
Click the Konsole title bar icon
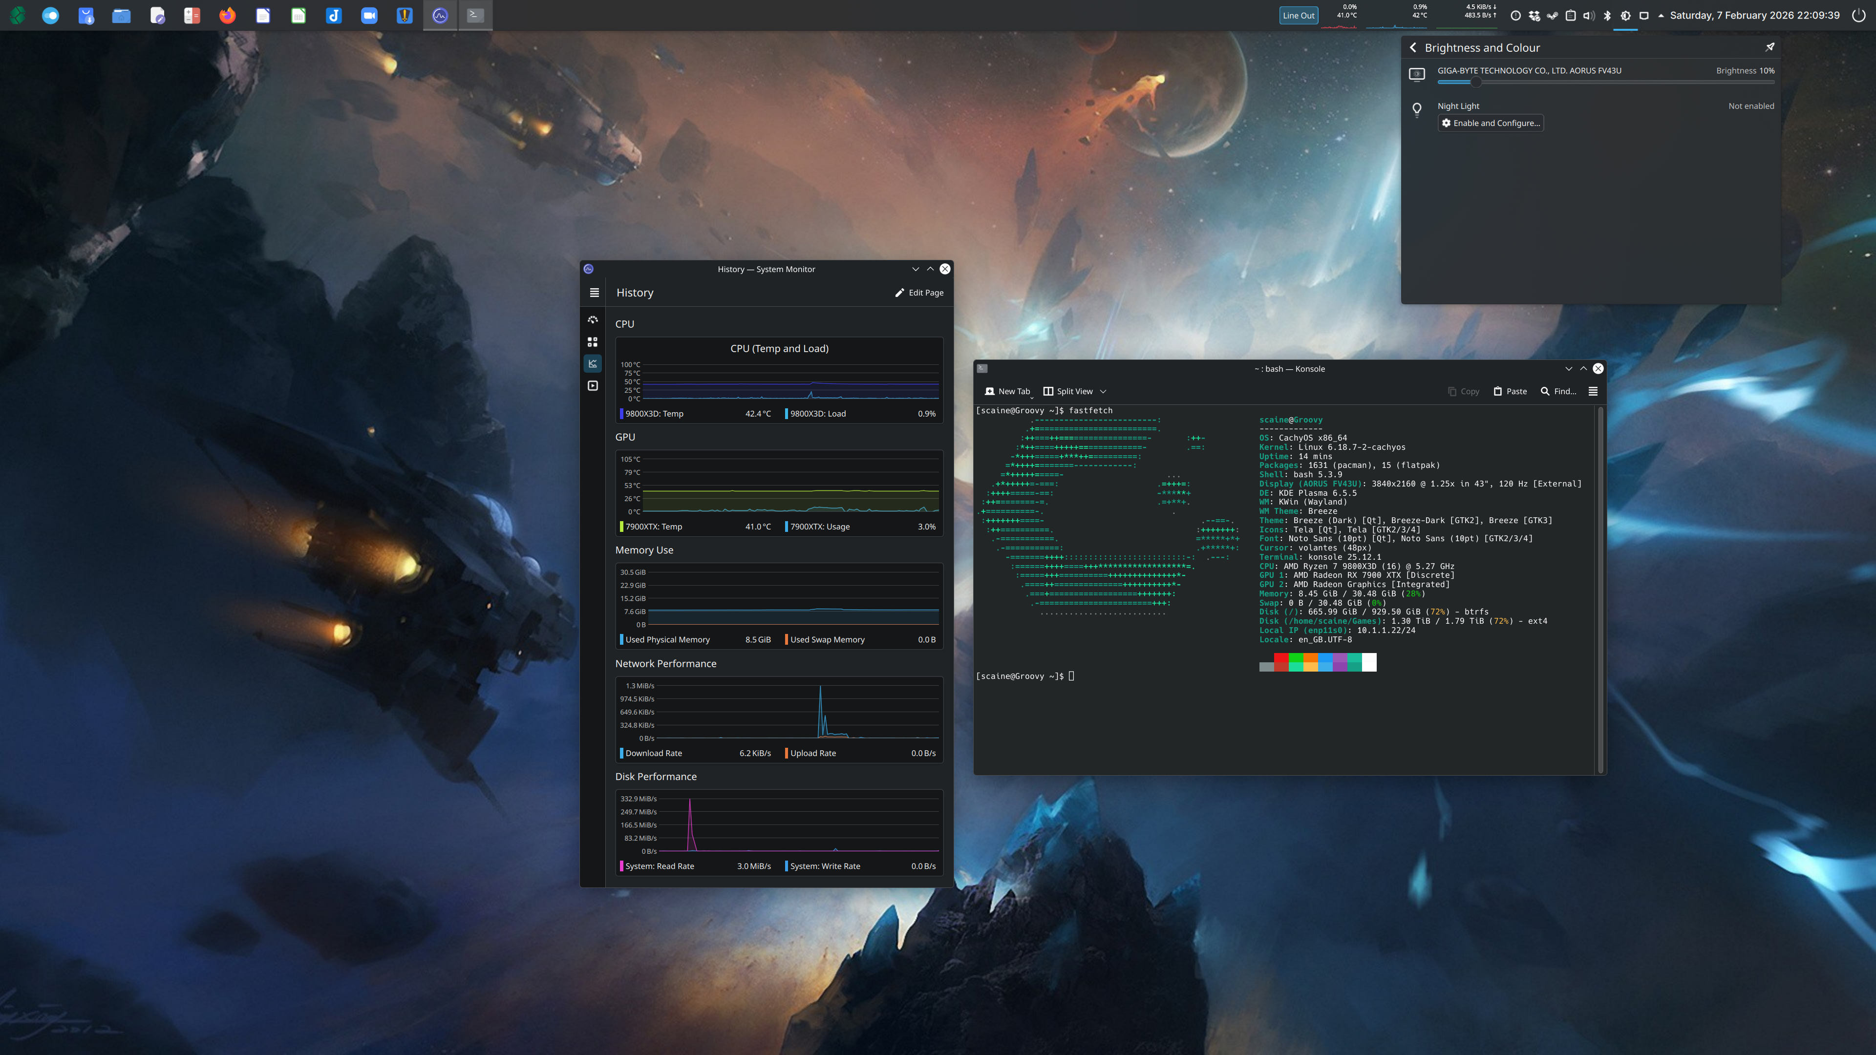coord(982,368)
